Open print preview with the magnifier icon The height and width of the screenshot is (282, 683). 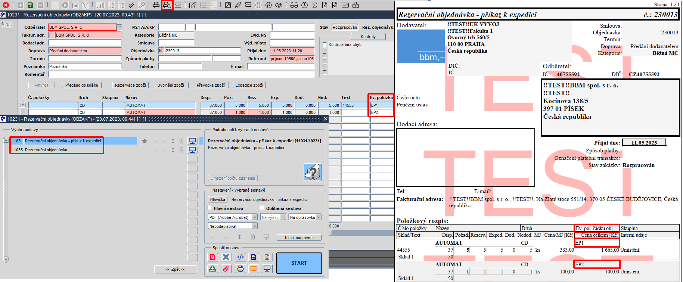167,5
